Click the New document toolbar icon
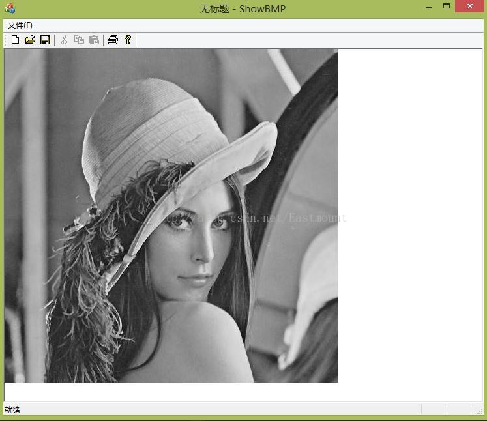 [15, 40]
